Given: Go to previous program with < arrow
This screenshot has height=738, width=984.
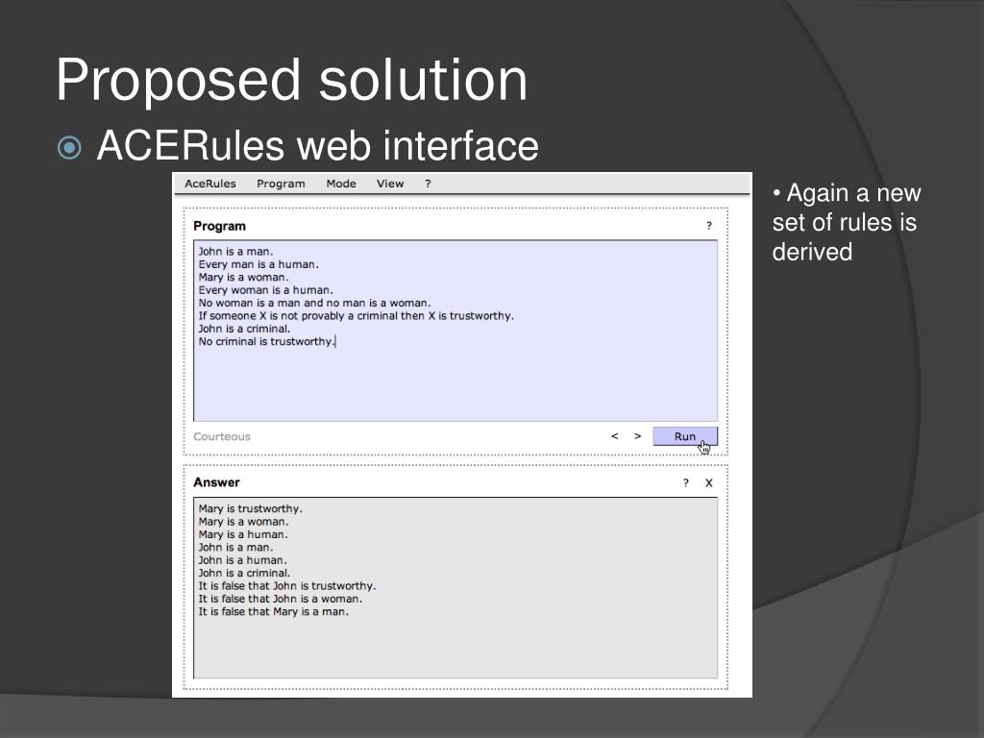Looking at the screenshot, I should click(x=614, y=436).
